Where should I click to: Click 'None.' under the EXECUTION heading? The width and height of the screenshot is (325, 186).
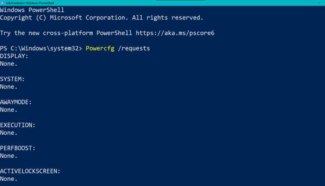[9, 133]
